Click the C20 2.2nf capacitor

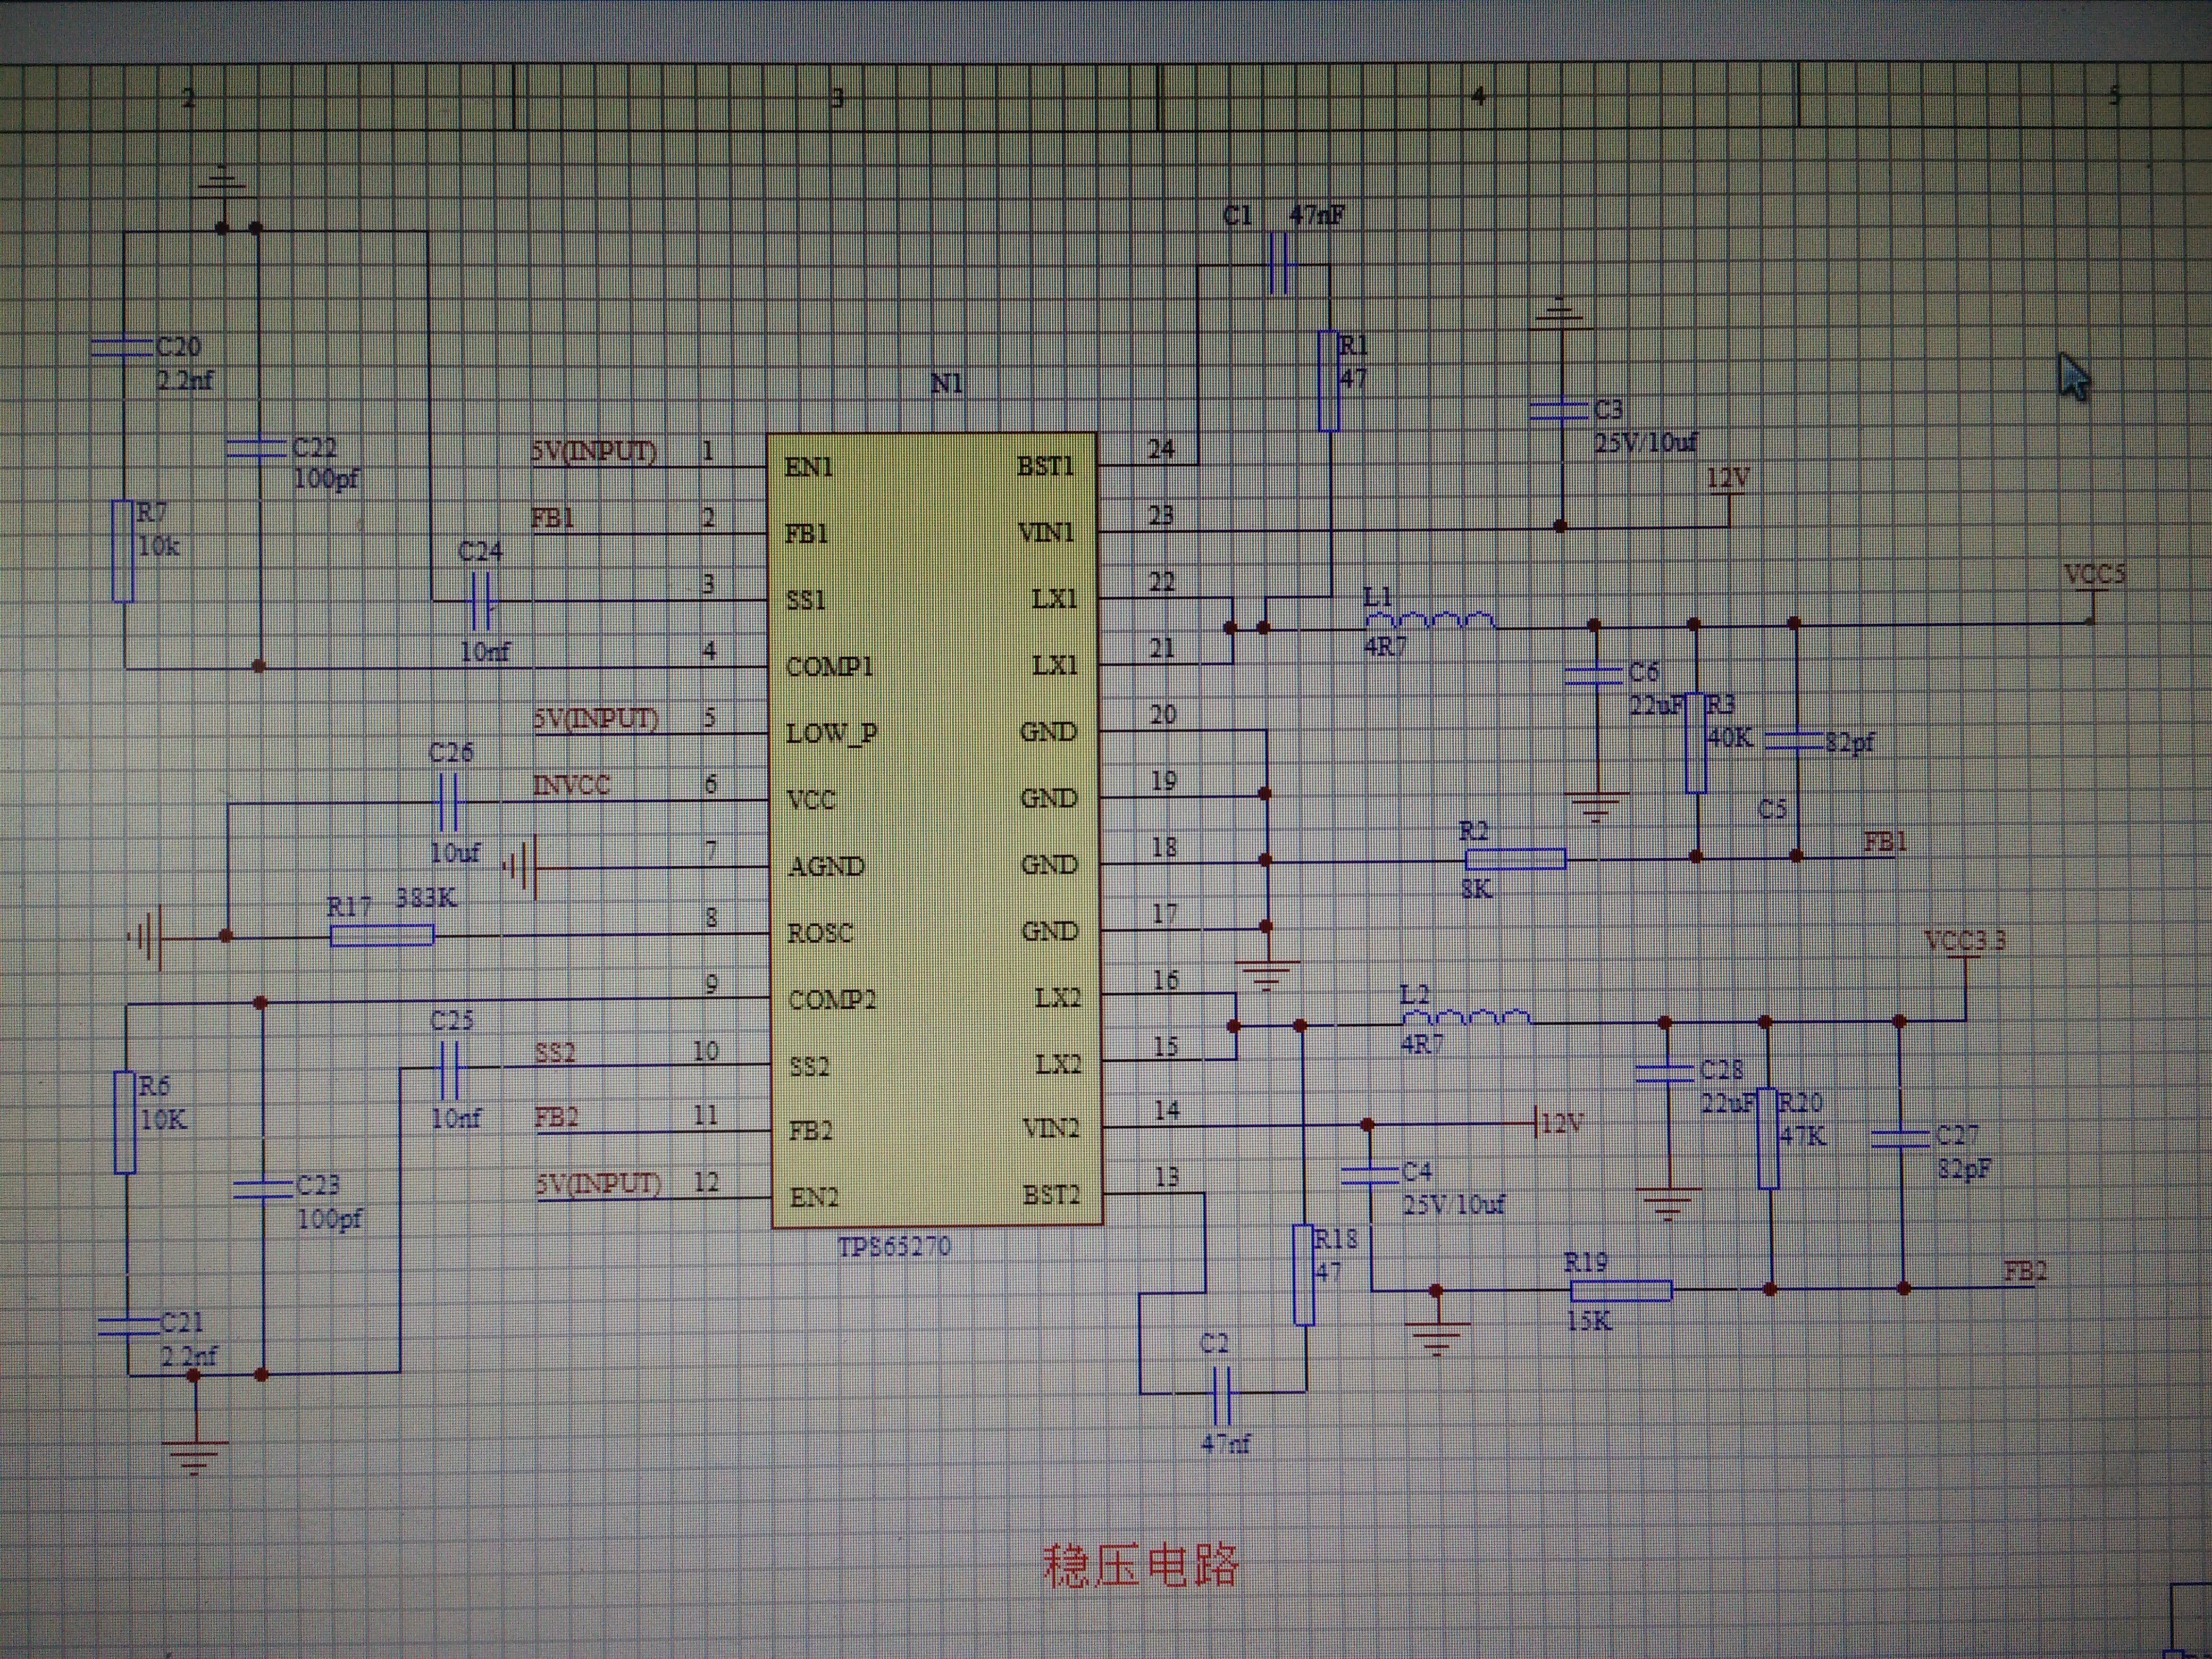point(122,347)
